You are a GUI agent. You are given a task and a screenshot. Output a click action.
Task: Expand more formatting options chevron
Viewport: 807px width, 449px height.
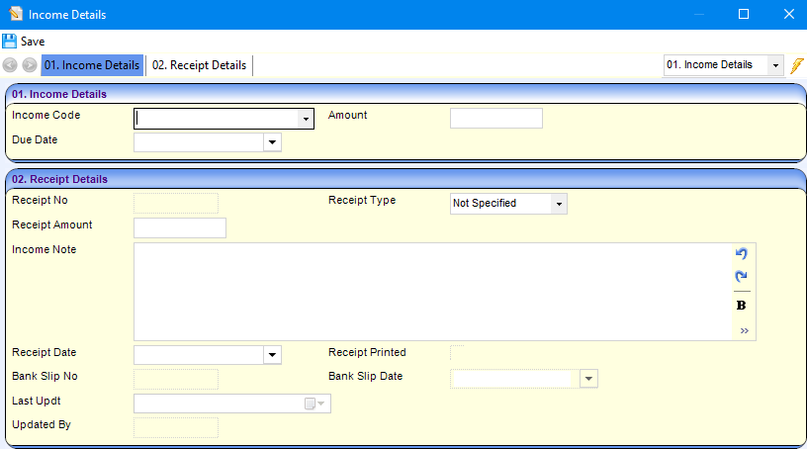[744, 330]
